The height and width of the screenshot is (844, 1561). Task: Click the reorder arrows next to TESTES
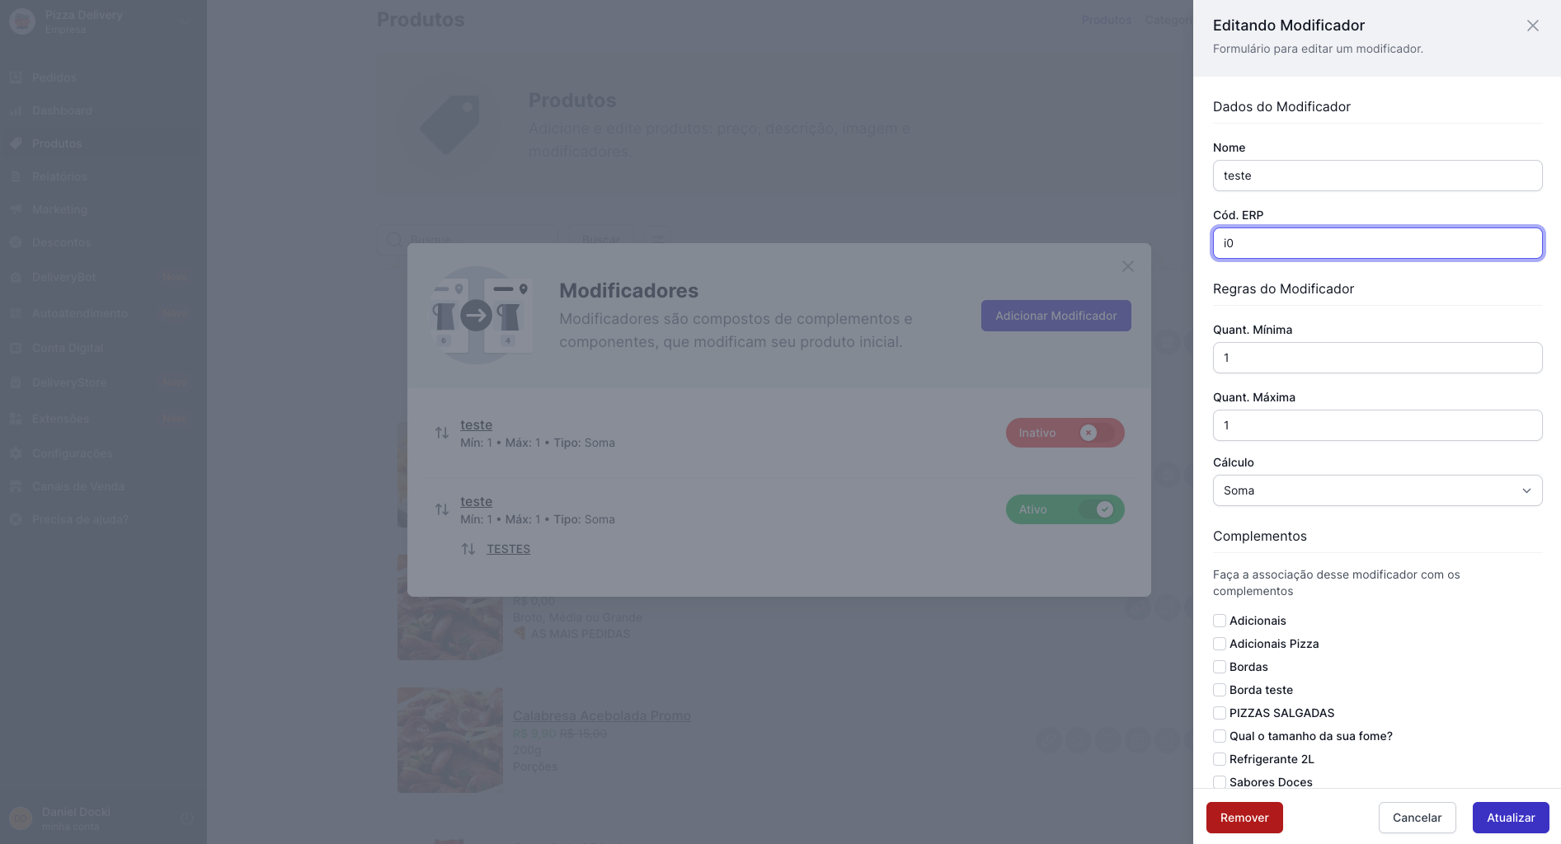(468, 549)
